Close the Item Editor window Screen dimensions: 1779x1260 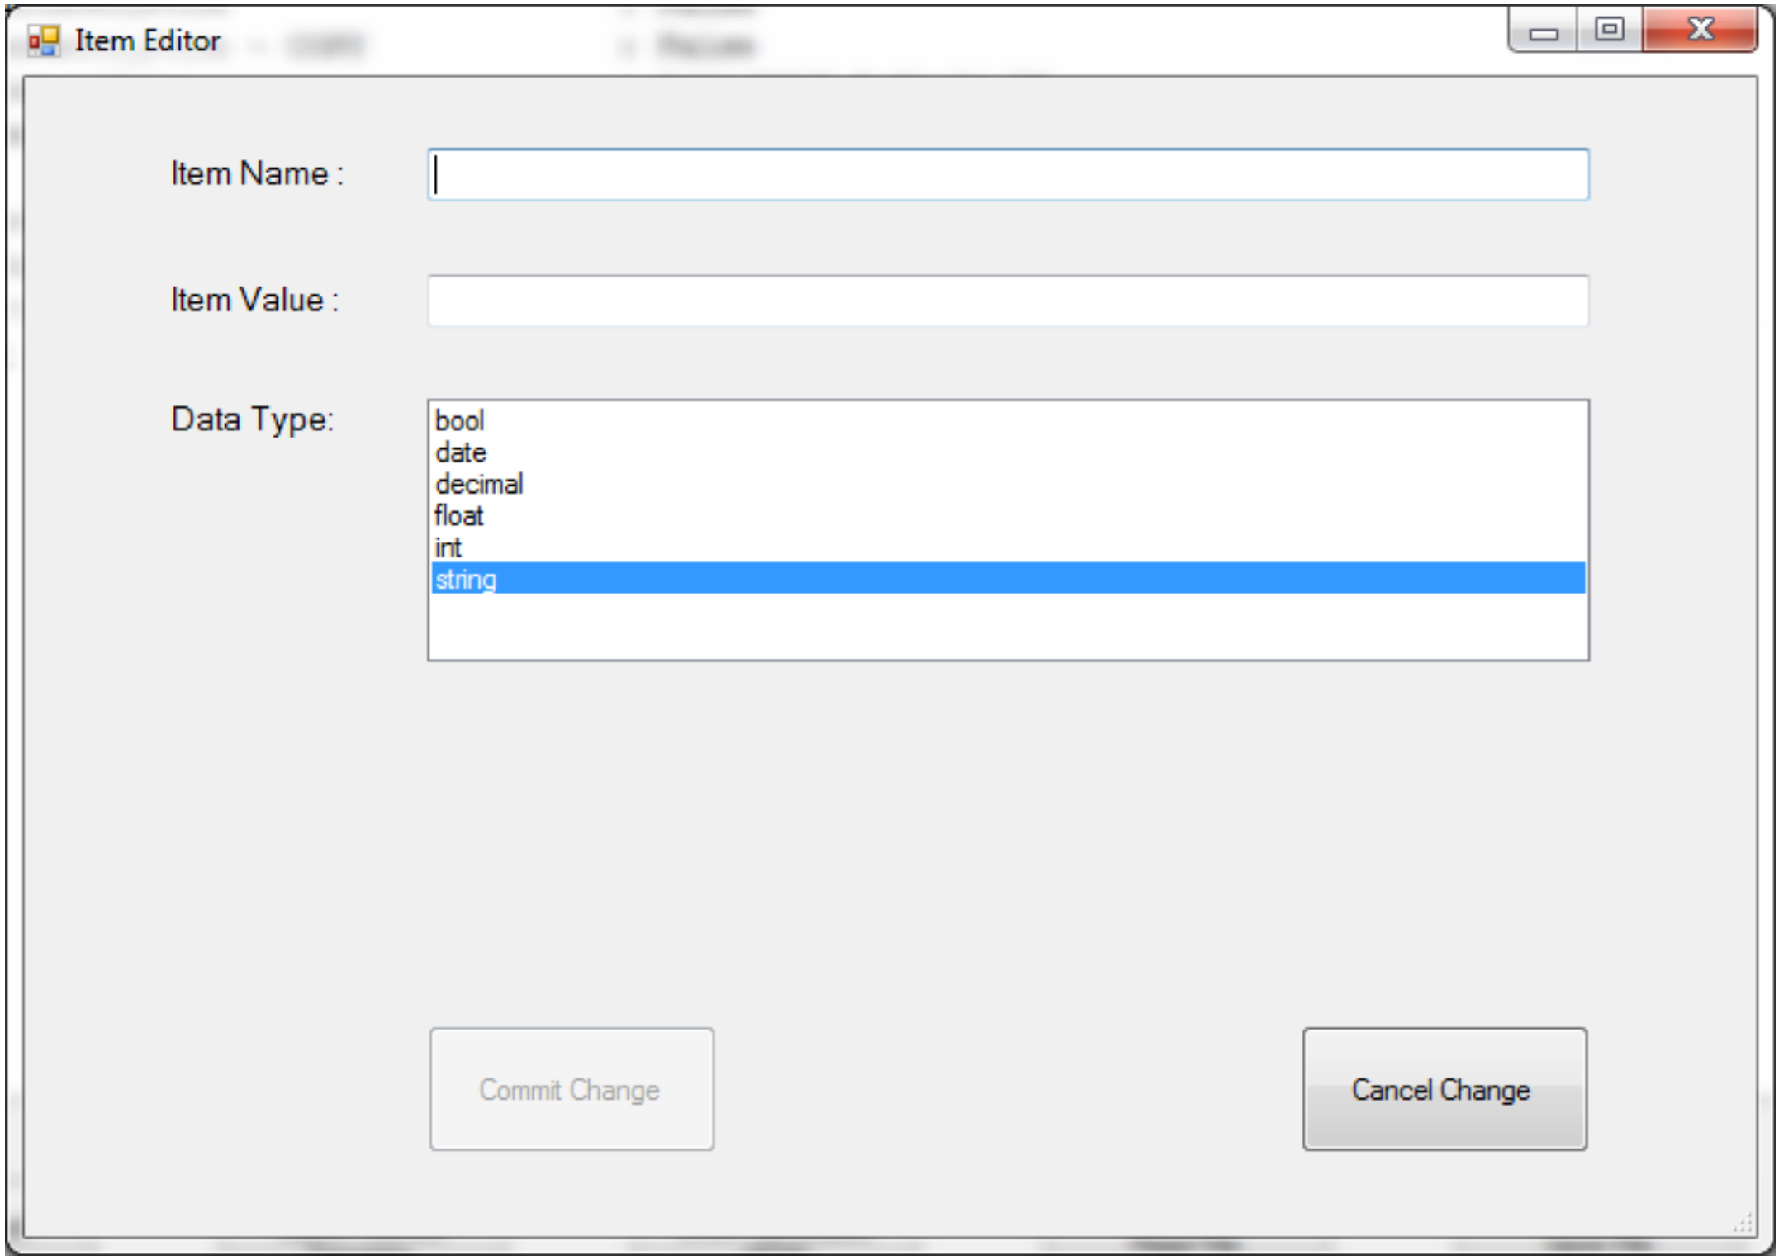pyautogui.click(x=1700, y=31)
